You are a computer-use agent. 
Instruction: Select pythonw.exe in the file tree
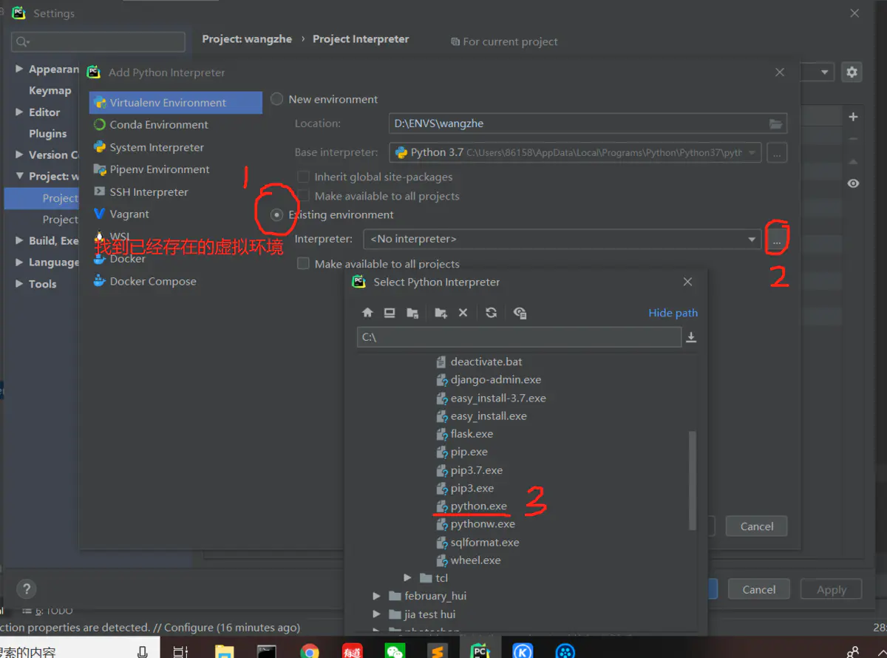[483, 524]
